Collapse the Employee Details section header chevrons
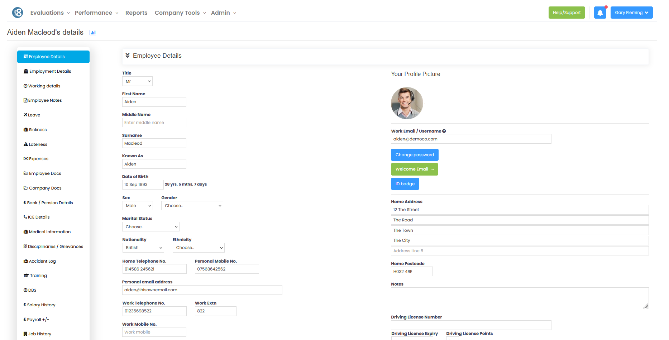669x340 pixels. [x=128, y=56]
